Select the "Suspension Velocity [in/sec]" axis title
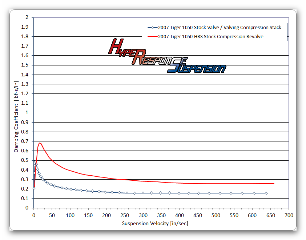Viewport: 306px width, 240px height. coord(155,223)
